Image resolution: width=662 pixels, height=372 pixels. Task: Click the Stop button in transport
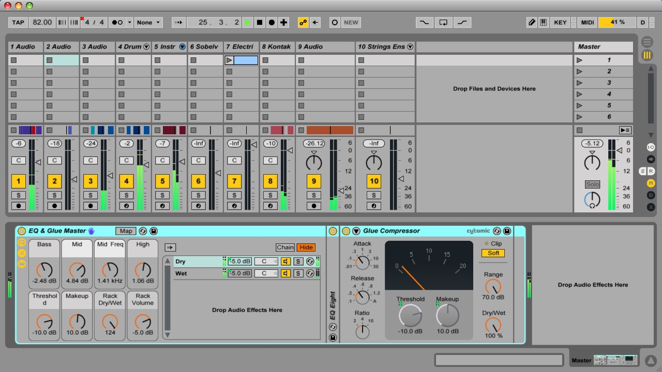[260, 22]
